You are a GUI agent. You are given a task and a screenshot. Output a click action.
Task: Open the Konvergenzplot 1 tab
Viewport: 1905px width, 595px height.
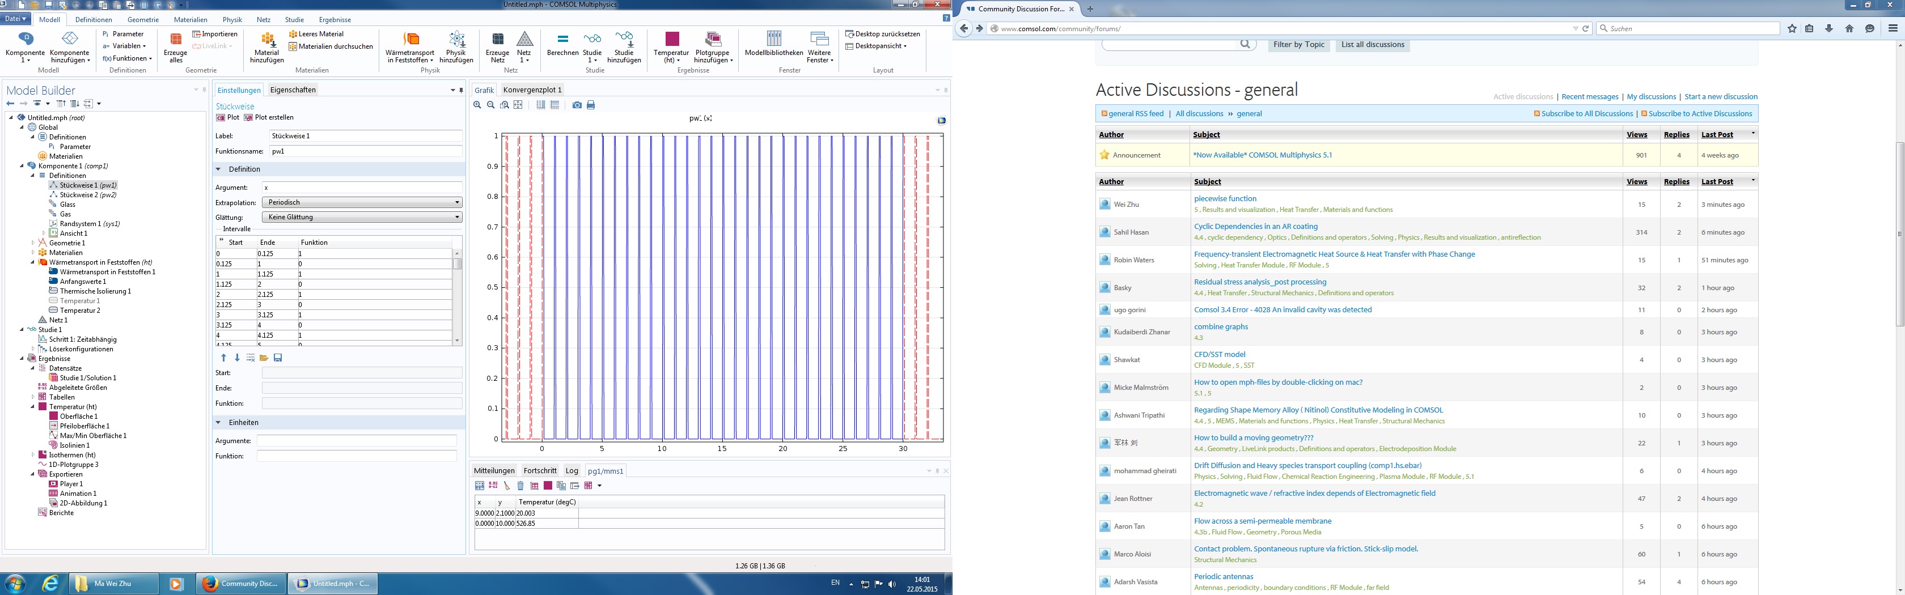click(532, 90)
